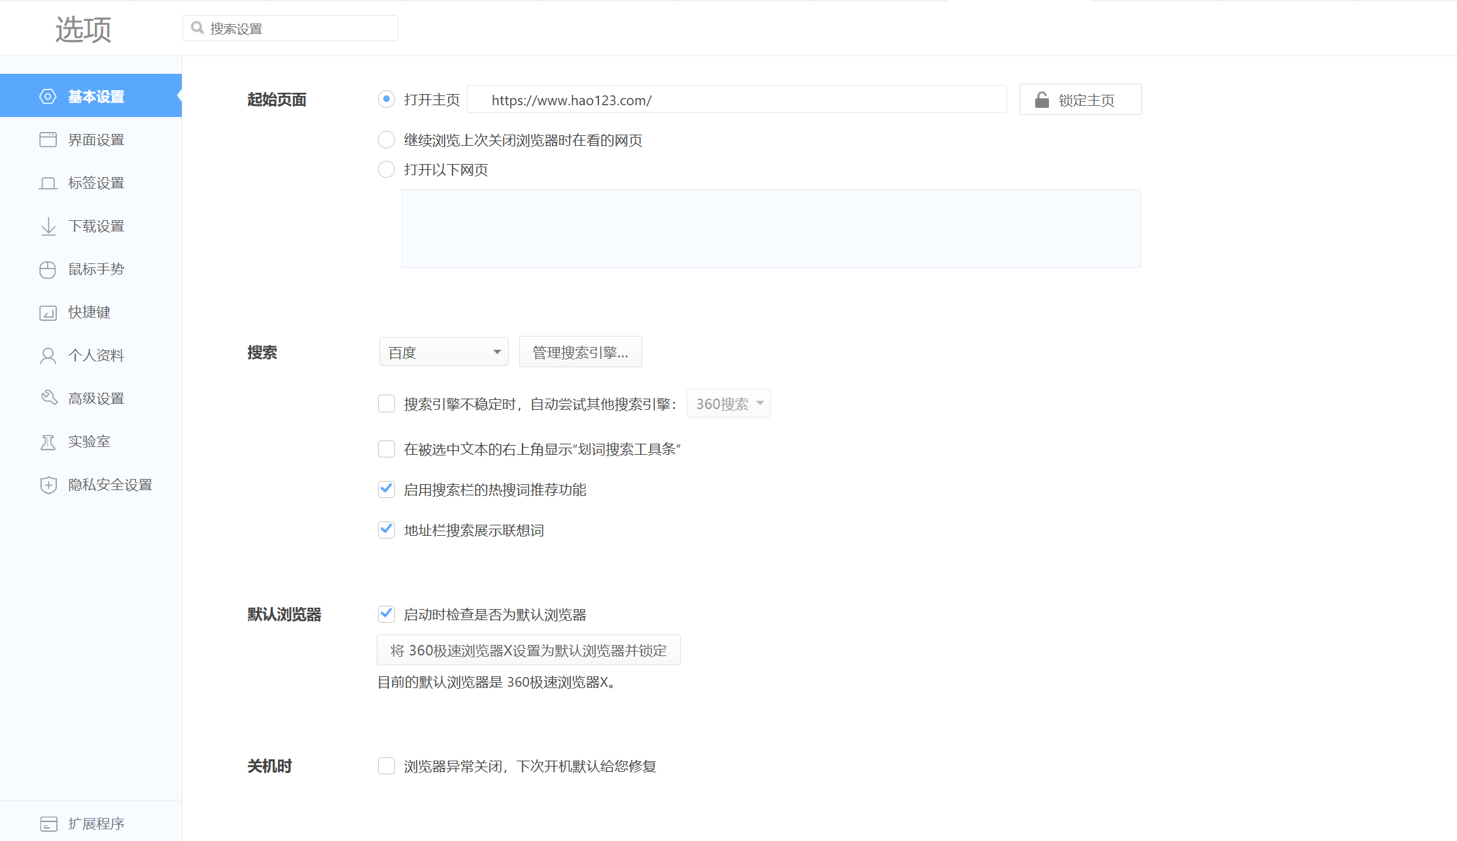The height and width of the screenshot is (841, 1457).
Task: Click the homepage URL input field
Action: tap(736, 100)
